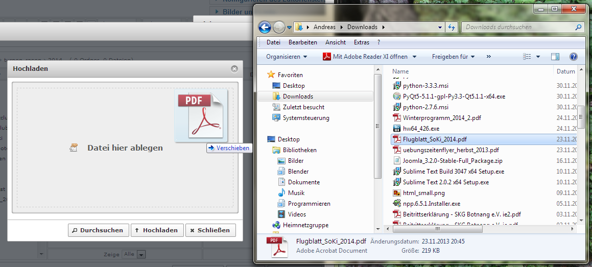592x267 pixels.
Task: Show the preview pane icon
Action: point(555,57)
